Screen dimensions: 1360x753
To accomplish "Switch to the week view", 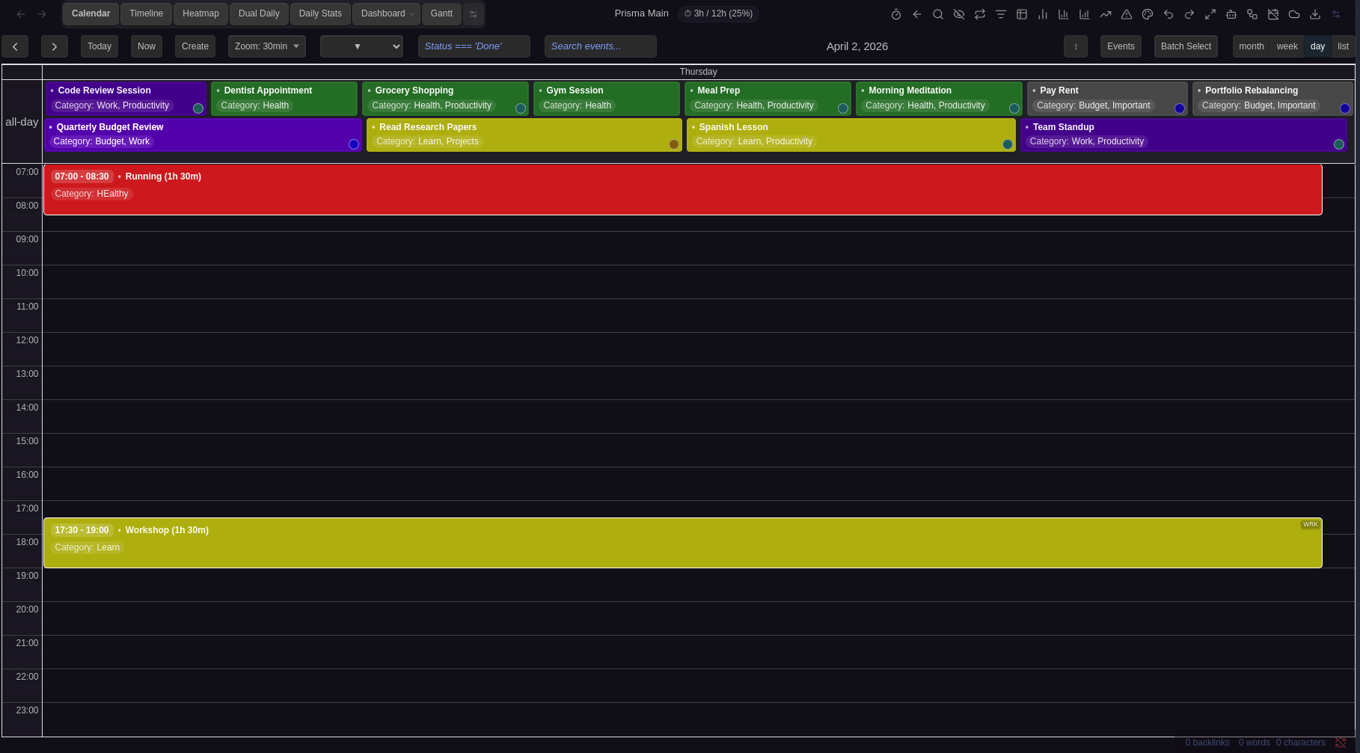I will tap(1286, 46).
